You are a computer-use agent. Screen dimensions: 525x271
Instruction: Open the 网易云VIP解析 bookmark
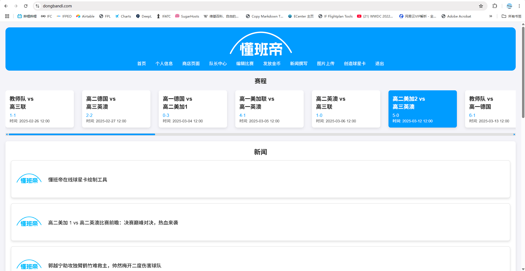417,16
